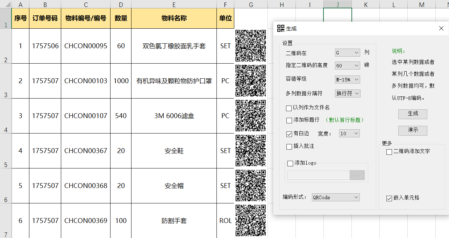
Task: Open the 多列数据分隔符 dropdown showing 换行符
Action: tap(347, 93)
